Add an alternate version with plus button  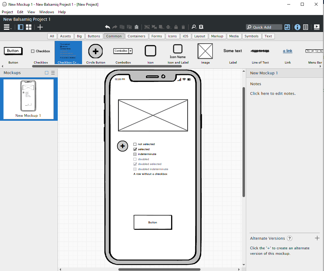pyautogui.click(x=317, y=238)
